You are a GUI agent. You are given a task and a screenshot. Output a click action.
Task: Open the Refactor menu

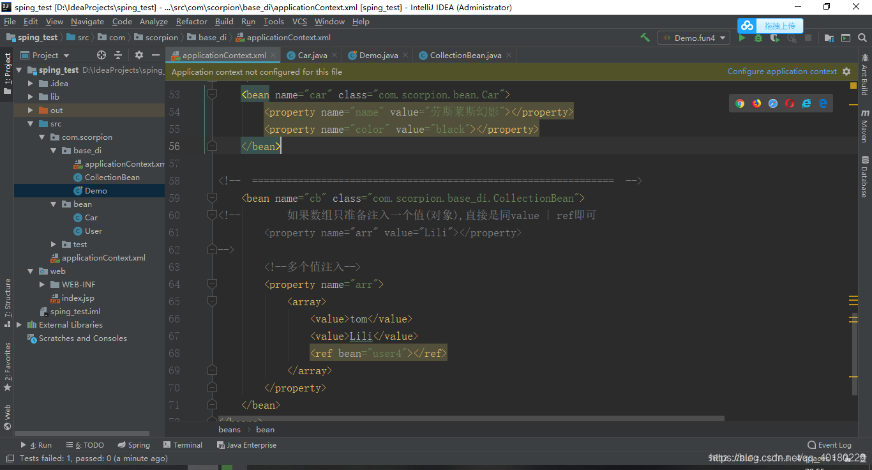[192, 21]
